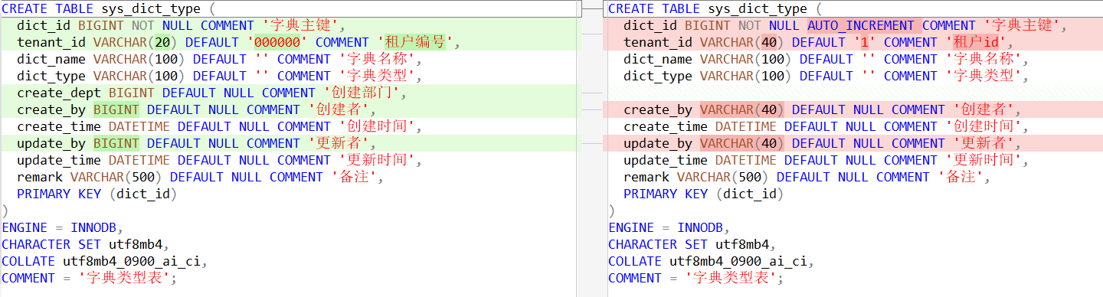Viewport: 1103px width, 297px height.
Task: Select the create_dept column name
Action: pyautogui.click(x=59, y=93)
